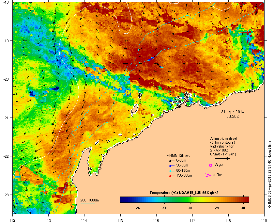Click the cyan 80-150m legend arrow
274x222 pixels.
point(172,171)
